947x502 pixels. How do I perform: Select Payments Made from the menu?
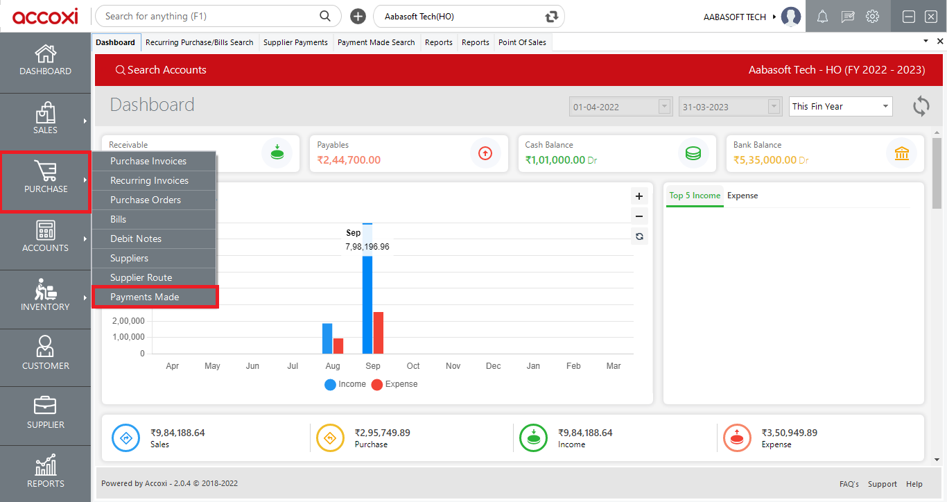155,297
